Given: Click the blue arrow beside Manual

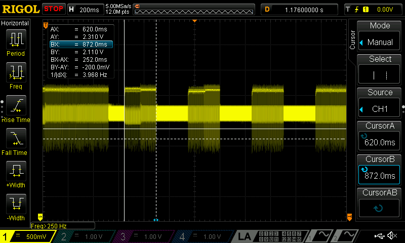Looking at the screenshot, I should tap(361, 43).
